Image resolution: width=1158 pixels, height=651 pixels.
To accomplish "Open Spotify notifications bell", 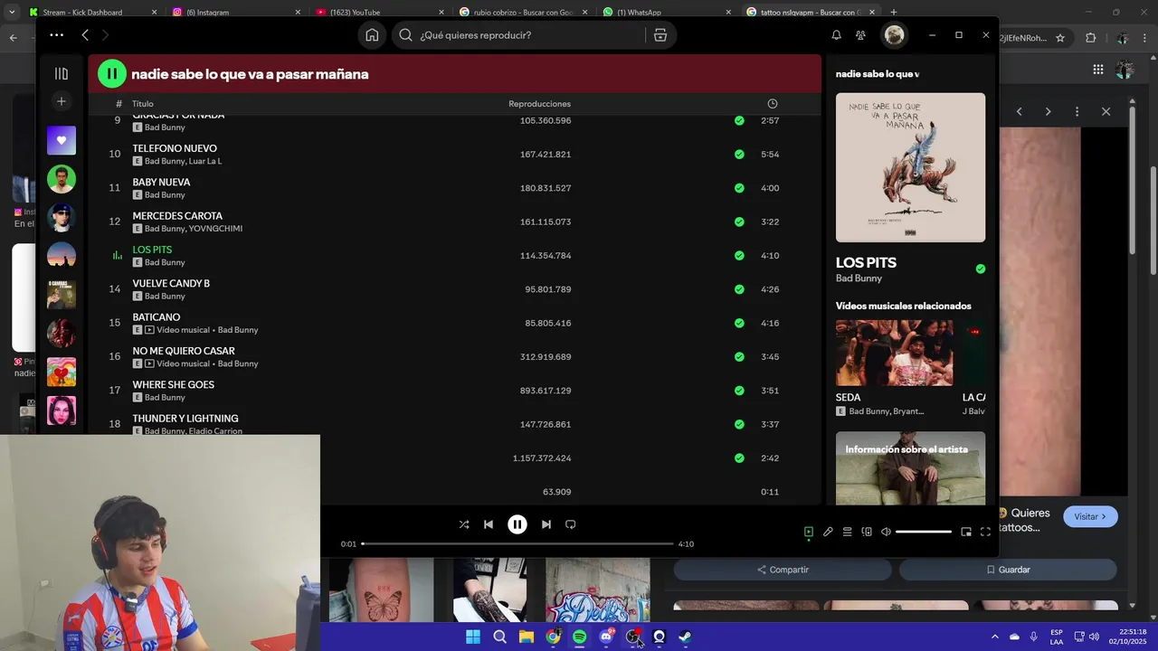I will pos(836,35).
